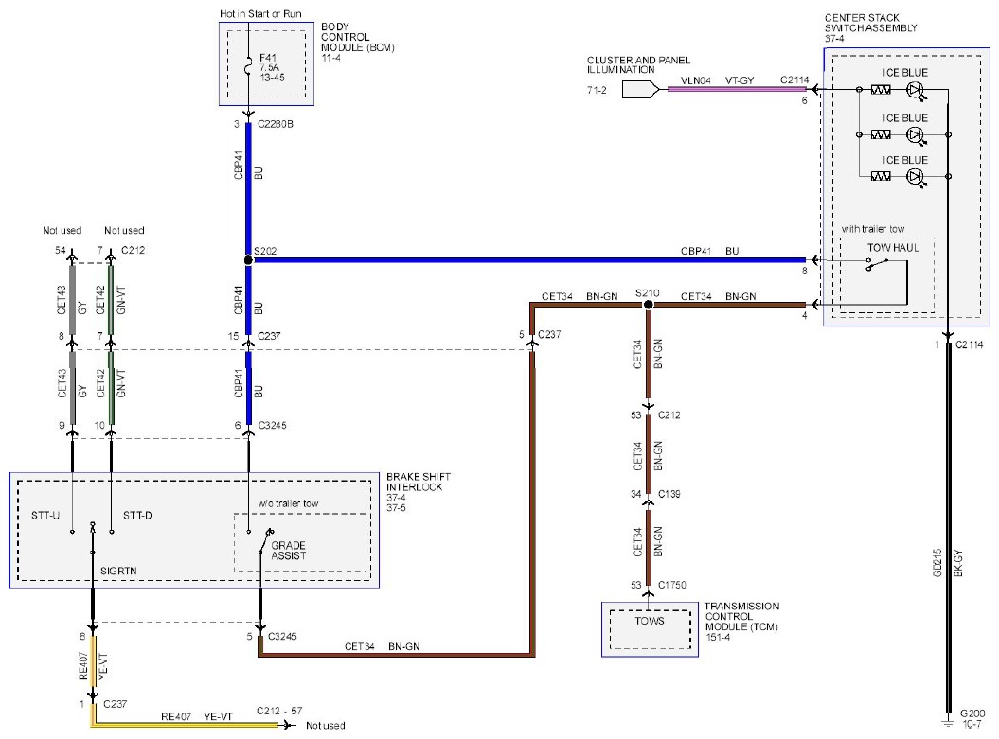Select the S202 splice dot
This screenshot has width=999, height=739.
coord(248,260)
